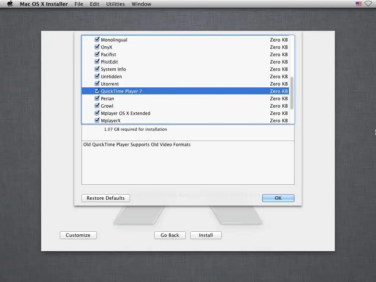Image resolution: width=376 pixels, height=282 pixels.
Task: Select the System Info package name
Action: 113,69
